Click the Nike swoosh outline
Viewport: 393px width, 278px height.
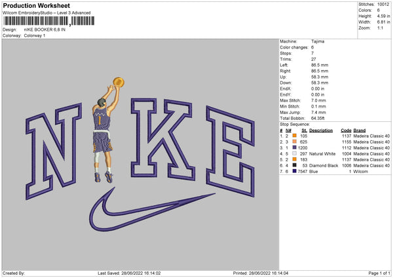(x=152, y=210)
